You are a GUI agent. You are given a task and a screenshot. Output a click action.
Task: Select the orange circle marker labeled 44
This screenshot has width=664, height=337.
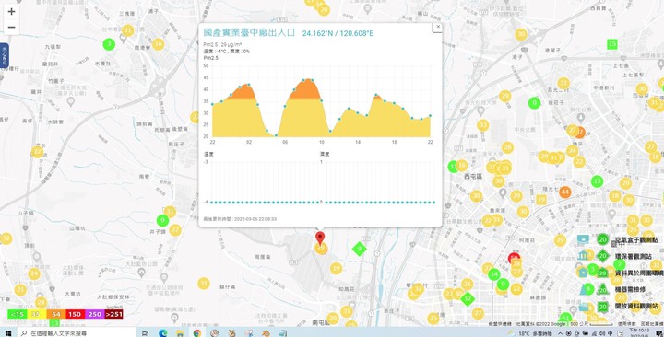click(x=565, y=192)
